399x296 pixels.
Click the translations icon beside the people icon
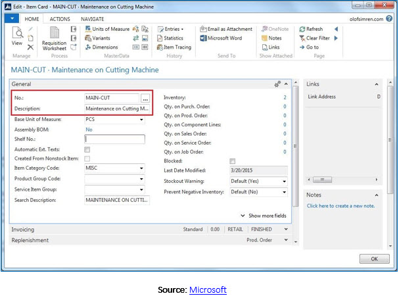[145, 29]
